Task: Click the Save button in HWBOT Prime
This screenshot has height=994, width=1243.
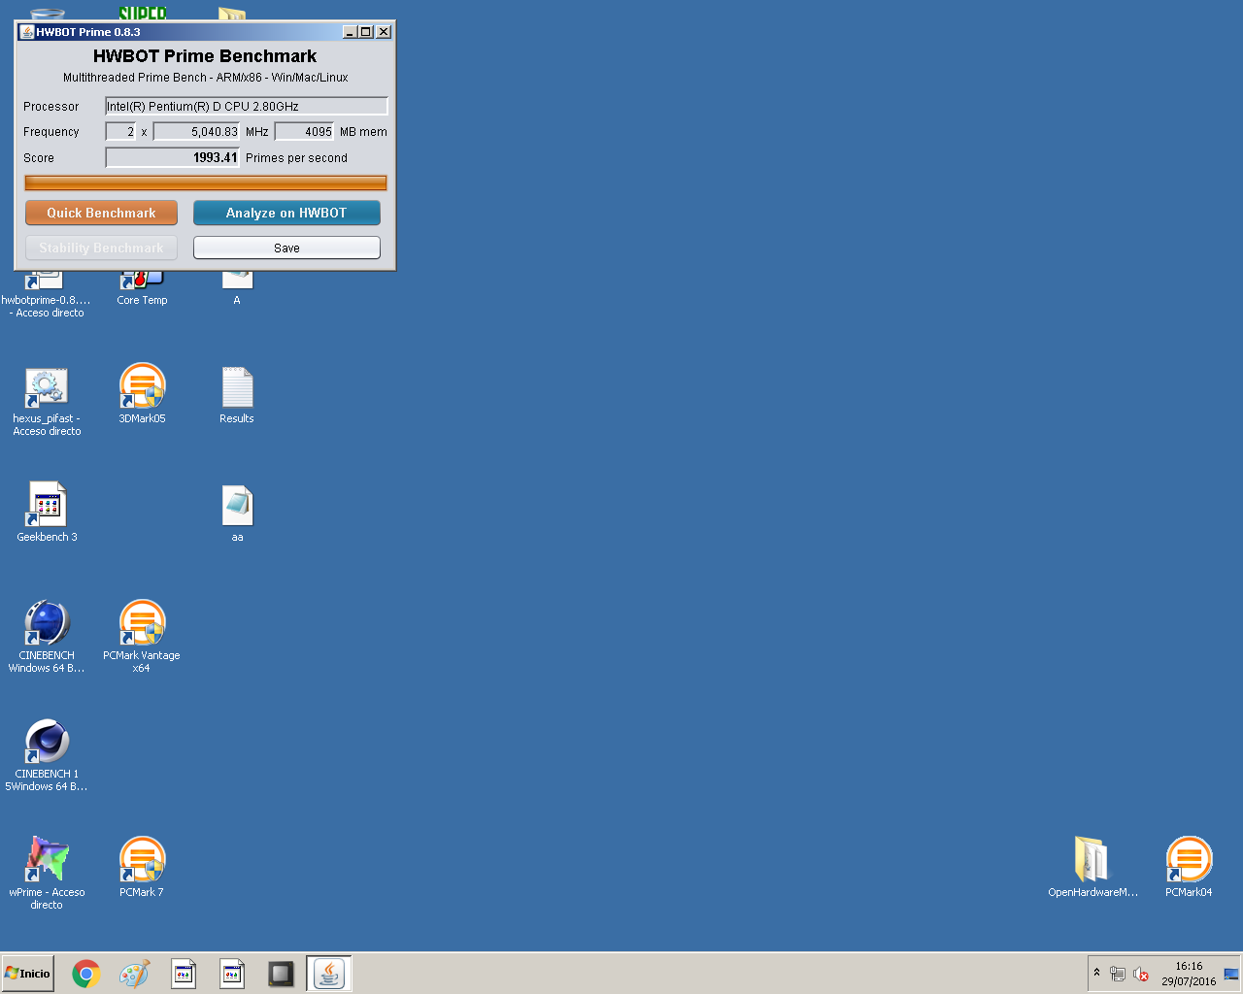Action: coord(286,248)
